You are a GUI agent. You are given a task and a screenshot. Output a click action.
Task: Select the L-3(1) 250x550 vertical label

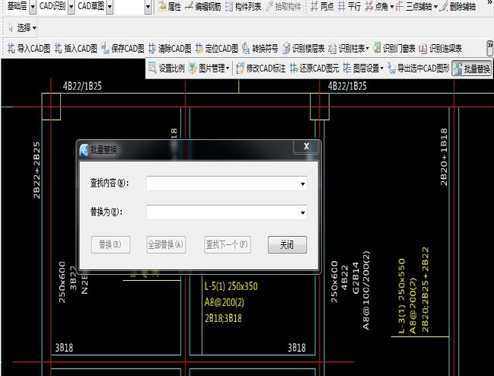point(402,296)
